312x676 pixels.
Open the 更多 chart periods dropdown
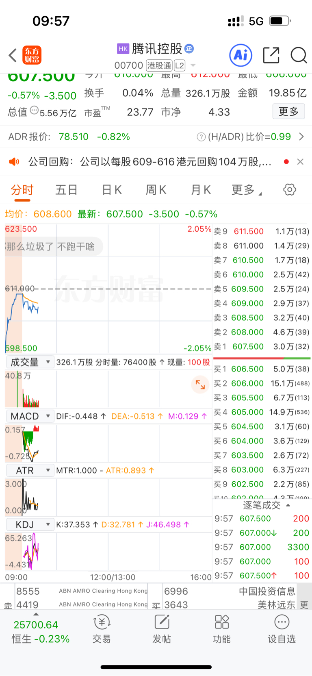click(x=246, y=190)
